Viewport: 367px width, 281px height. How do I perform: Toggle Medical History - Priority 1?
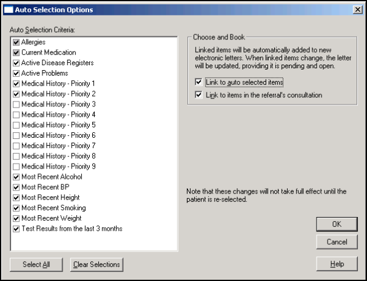(16, 84)
